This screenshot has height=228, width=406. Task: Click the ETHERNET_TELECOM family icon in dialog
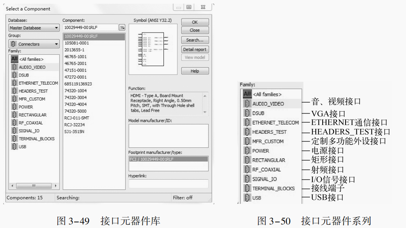14,83
